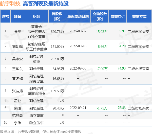Click the name 张华

pos(17,32)
